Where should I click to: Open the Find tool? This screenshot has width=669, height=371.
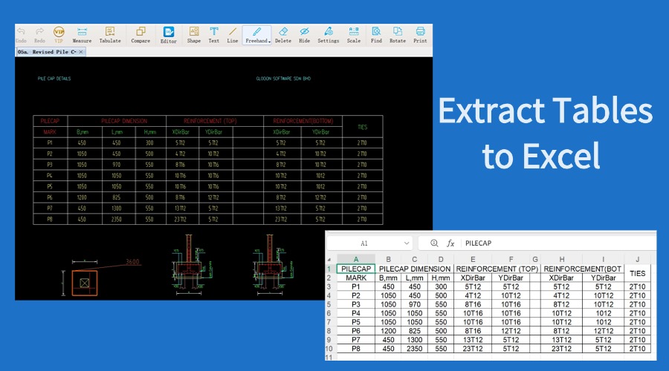tap(376, 34)
